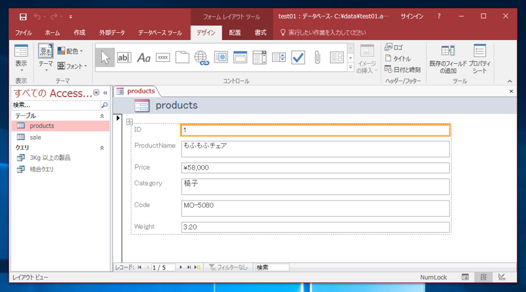The image size is (526, 292).
Task: Pick the Combo Box control
Action: 259,57
